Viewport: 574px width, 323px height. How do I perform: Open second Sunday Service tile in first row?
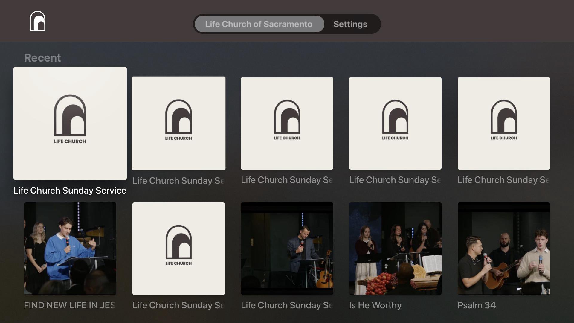pyautogui.click(x=178, y=123)
